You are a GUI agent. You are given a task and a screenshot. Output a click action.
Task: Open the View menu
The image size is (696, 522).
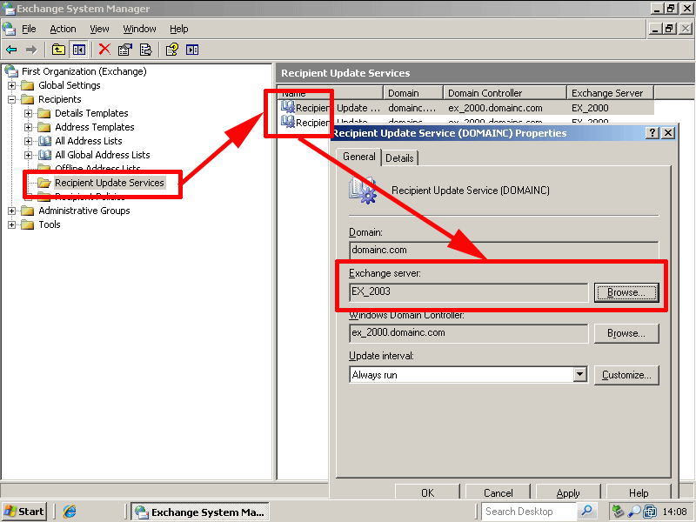(x=99, y=29)
